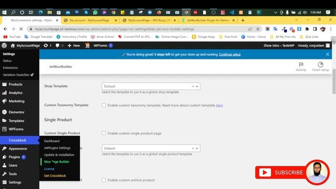This screenshot has height=189, width=336.
Task: Open Variation Swatches submenu item
Action: click(x=18, y=75)
